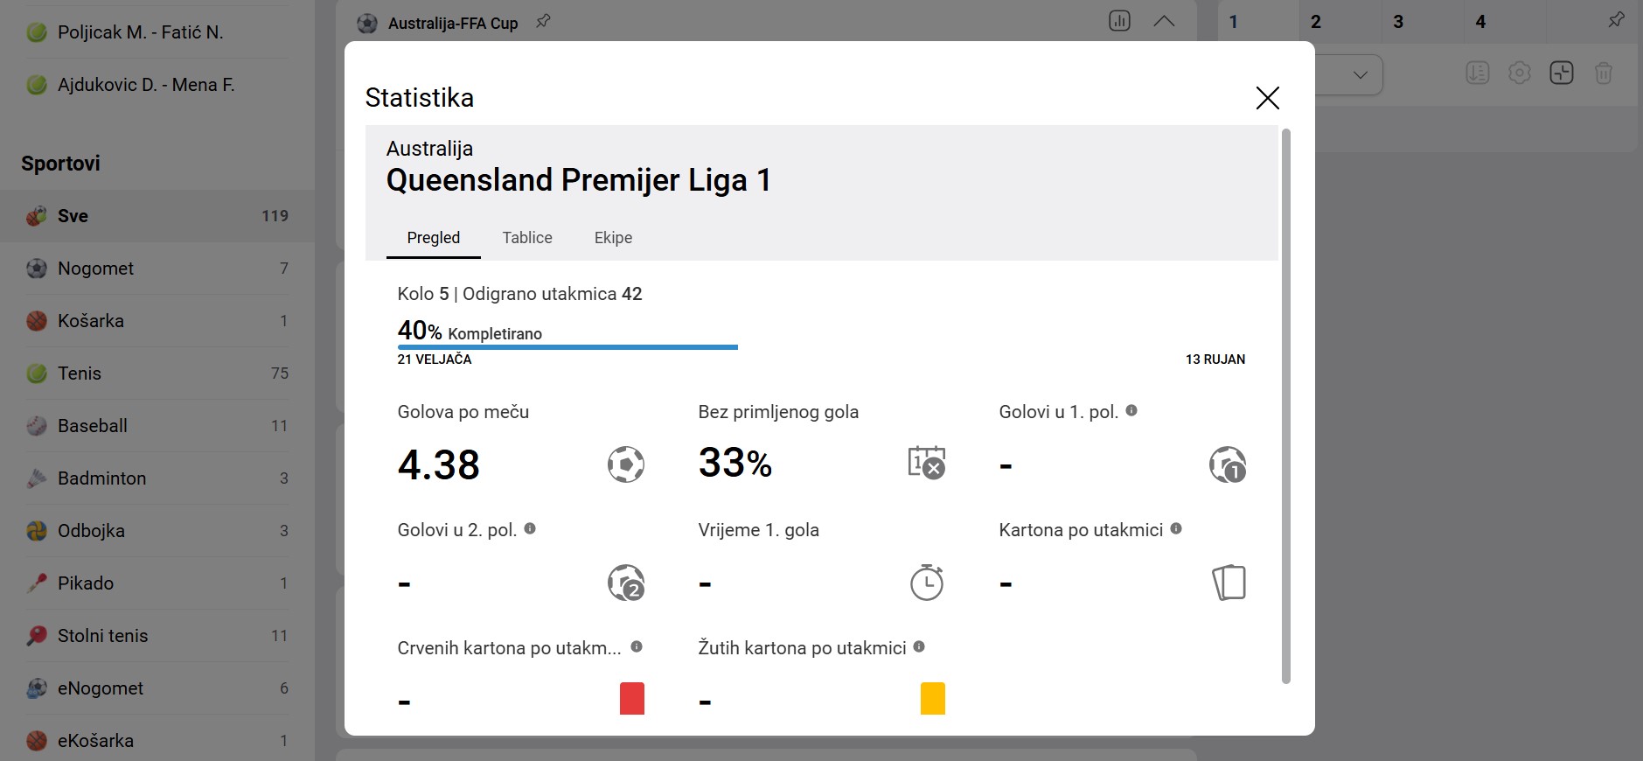1643x761 pixels.
Task: Click the statistics chart icon for Australija-FFA Cup
Action: (1119, 21)
